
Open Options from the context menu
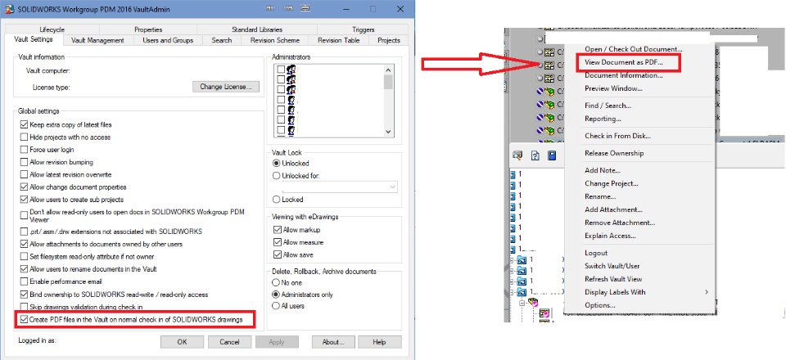599,305
